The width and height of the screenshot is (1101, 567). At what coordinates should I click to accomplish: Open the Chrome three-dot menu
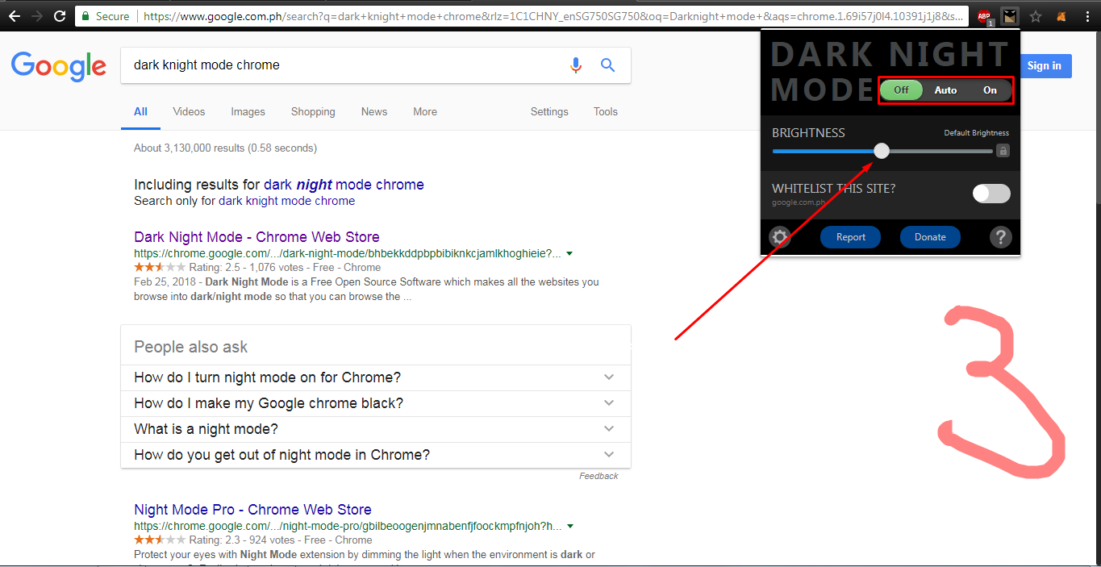pyautogui.click(x=1088, y=16)
